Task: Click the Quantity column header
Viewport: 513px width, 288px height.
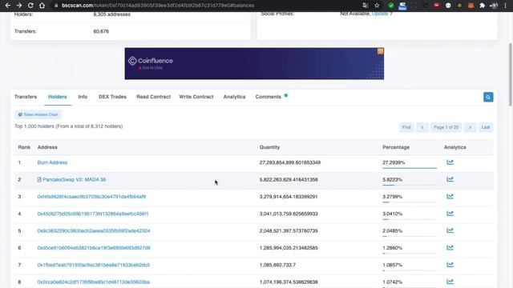Action: pos(269,147)
